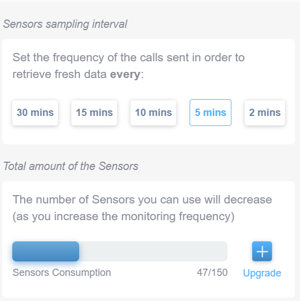Set sampling interval to 10 mins

click(153, 113)
